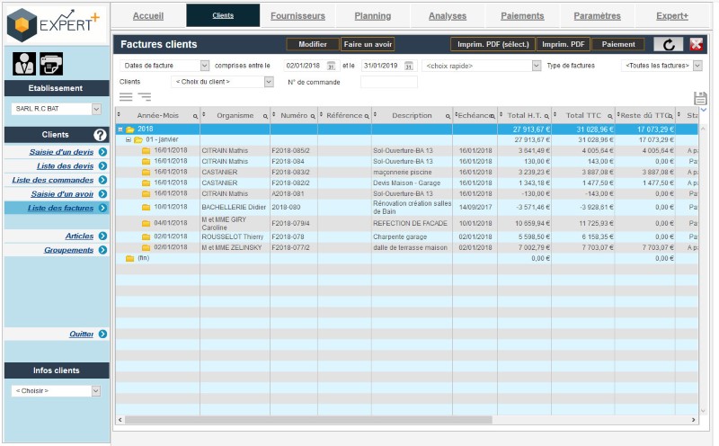Click search icon in Total H.T. column

[x=546, y=117]
